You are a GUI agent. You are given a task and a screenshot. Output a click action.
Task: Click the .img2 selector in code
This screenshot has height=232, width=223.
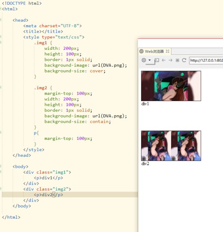pyautogui.click(x=40, y=88)
